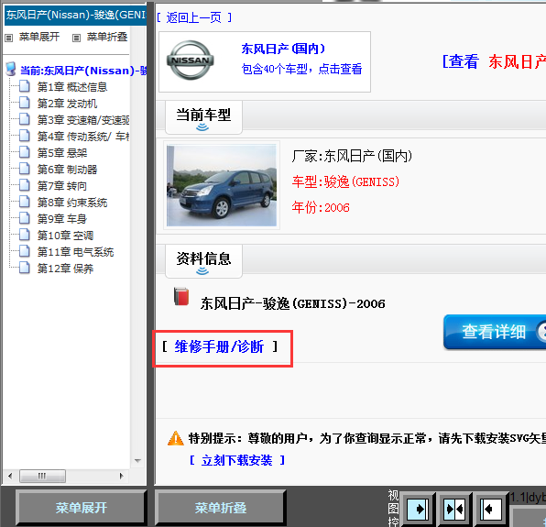Click the page icon for 第8章 约束系统
The width and height of the screenshot is (546, 527).
pyautogui.click(x=25, y=202)
